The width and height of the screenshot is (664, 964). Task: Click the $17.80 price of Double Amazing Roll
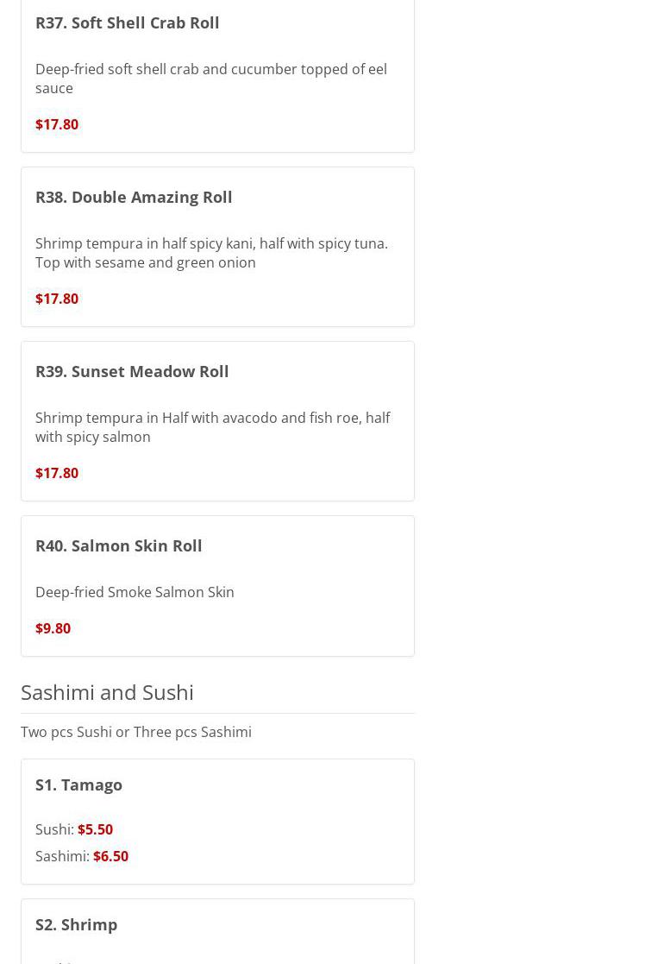[57, 299]
